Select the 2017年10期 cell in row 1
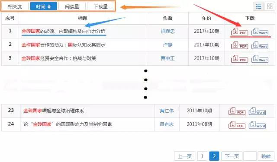Screen dimensions: 277x162 tap(206, 31)
